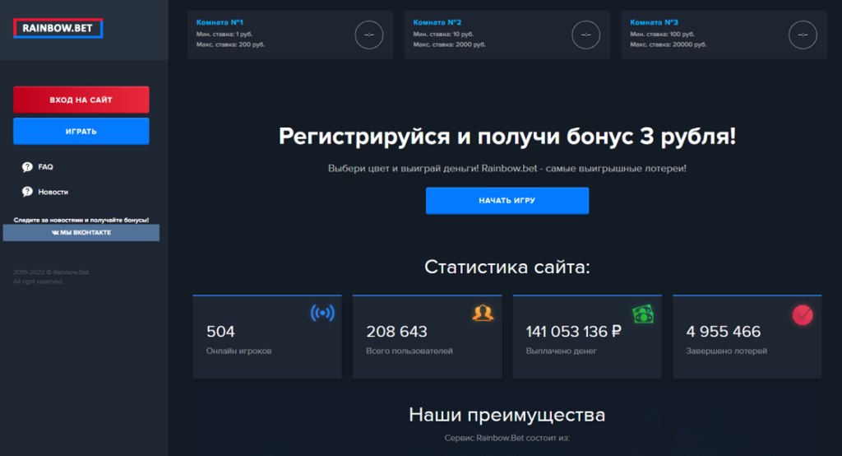Viewport: 842px width, 456px height.
Task: Click the Мин. ставка: 10 руб. text
Action: 443,34
